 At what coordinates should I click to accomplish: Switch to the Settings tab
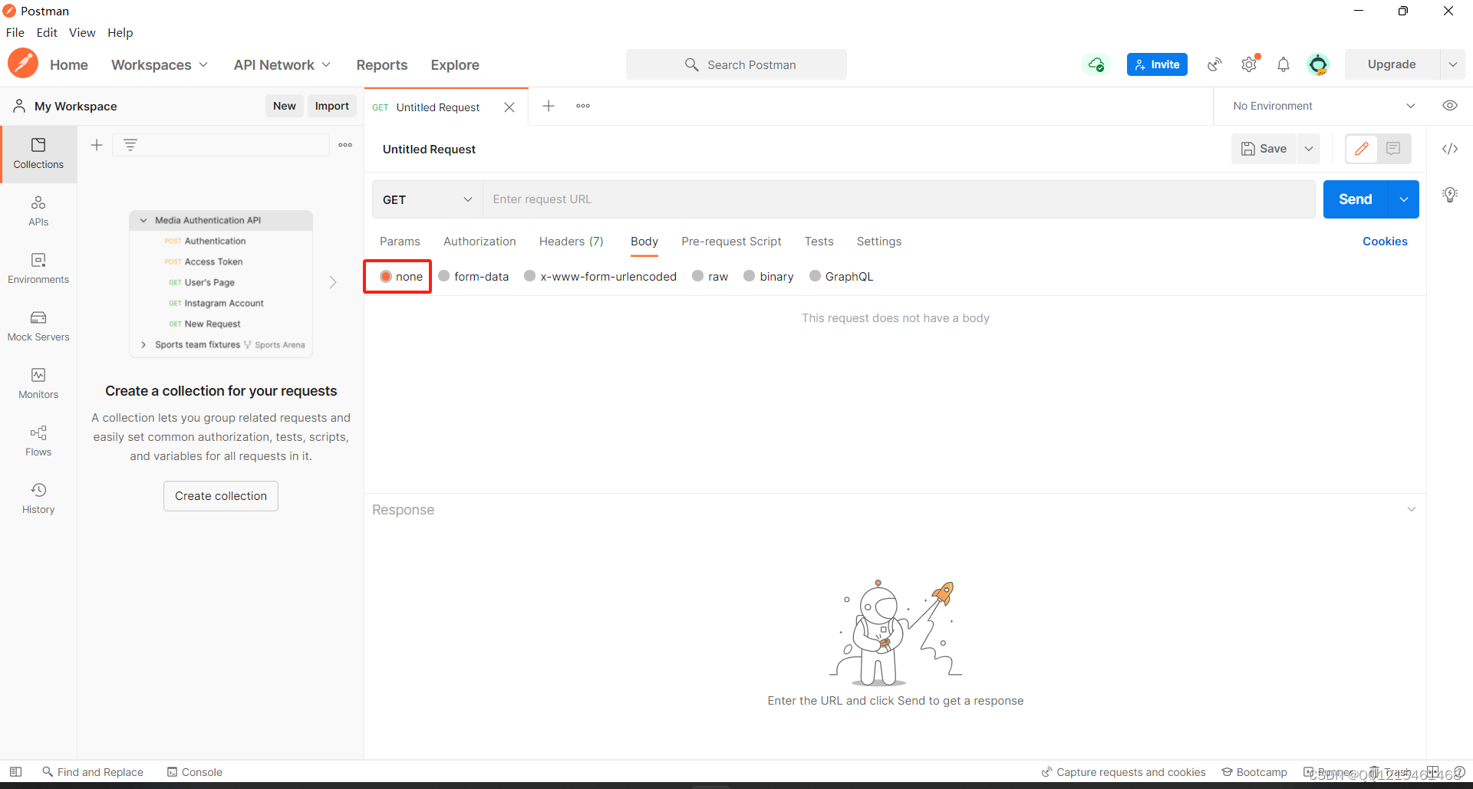pos(879,242)
